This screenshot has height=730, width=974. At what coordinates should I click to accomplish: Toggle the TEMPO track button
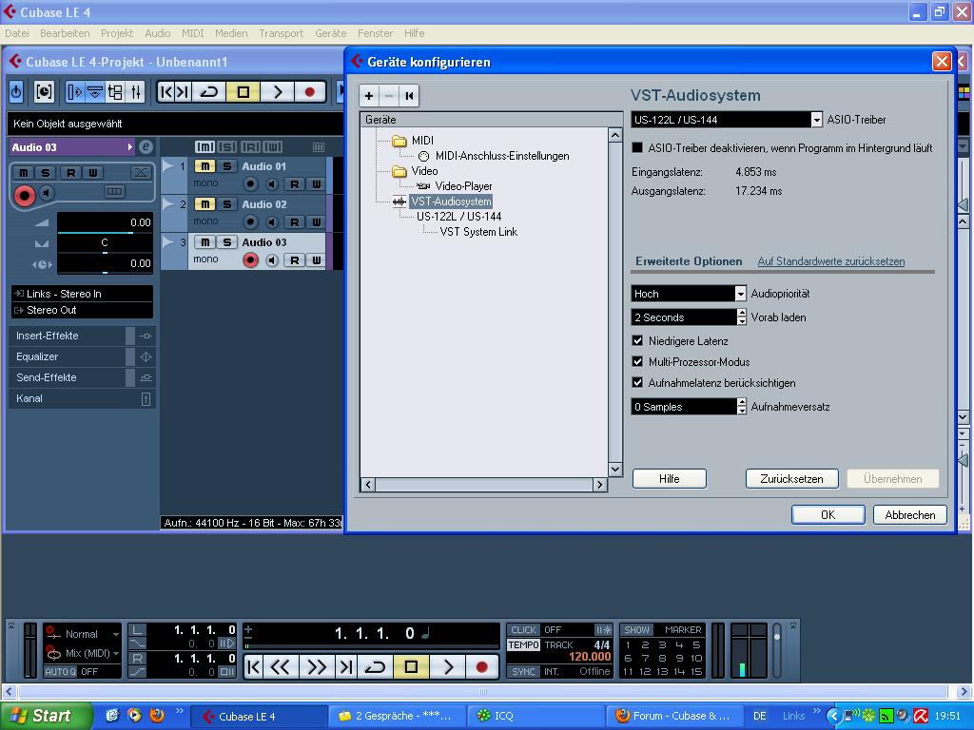tap(524, 645)
